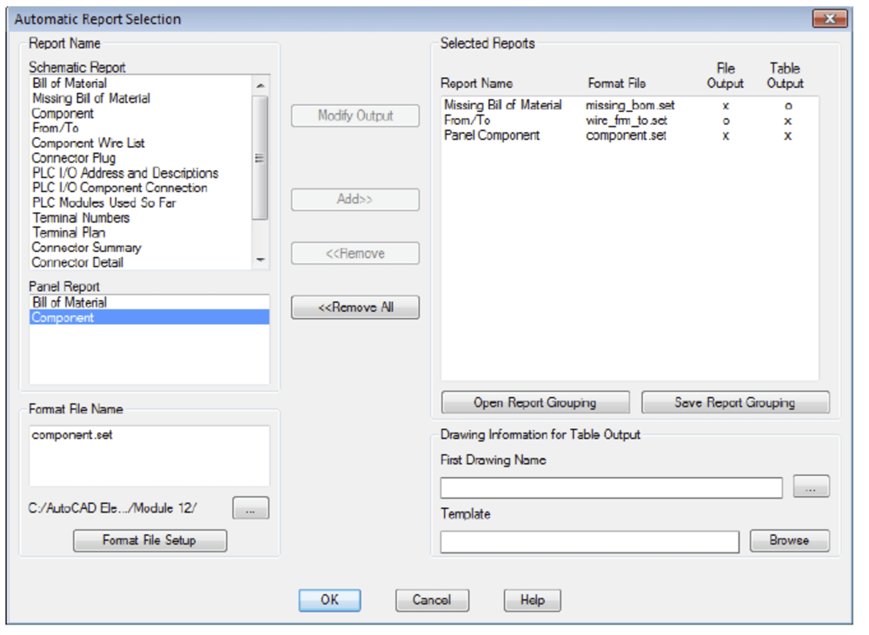Open Help for this dialog
This screenshot has width=869, height=635.
(x=533, y=600)
